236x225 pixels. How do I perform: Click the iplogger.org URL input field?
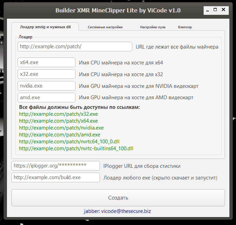point(56,166)
